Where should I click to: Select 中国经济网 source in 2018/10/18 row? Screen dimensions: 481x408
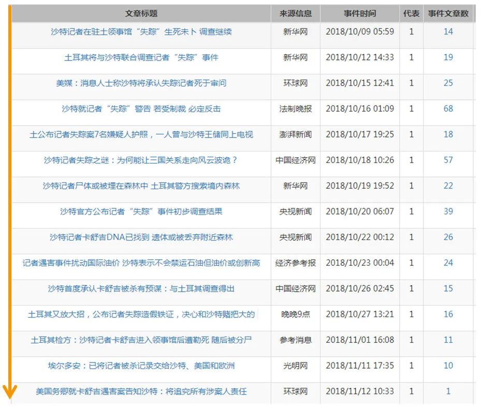pyautogui.click(x=296, y=160)
